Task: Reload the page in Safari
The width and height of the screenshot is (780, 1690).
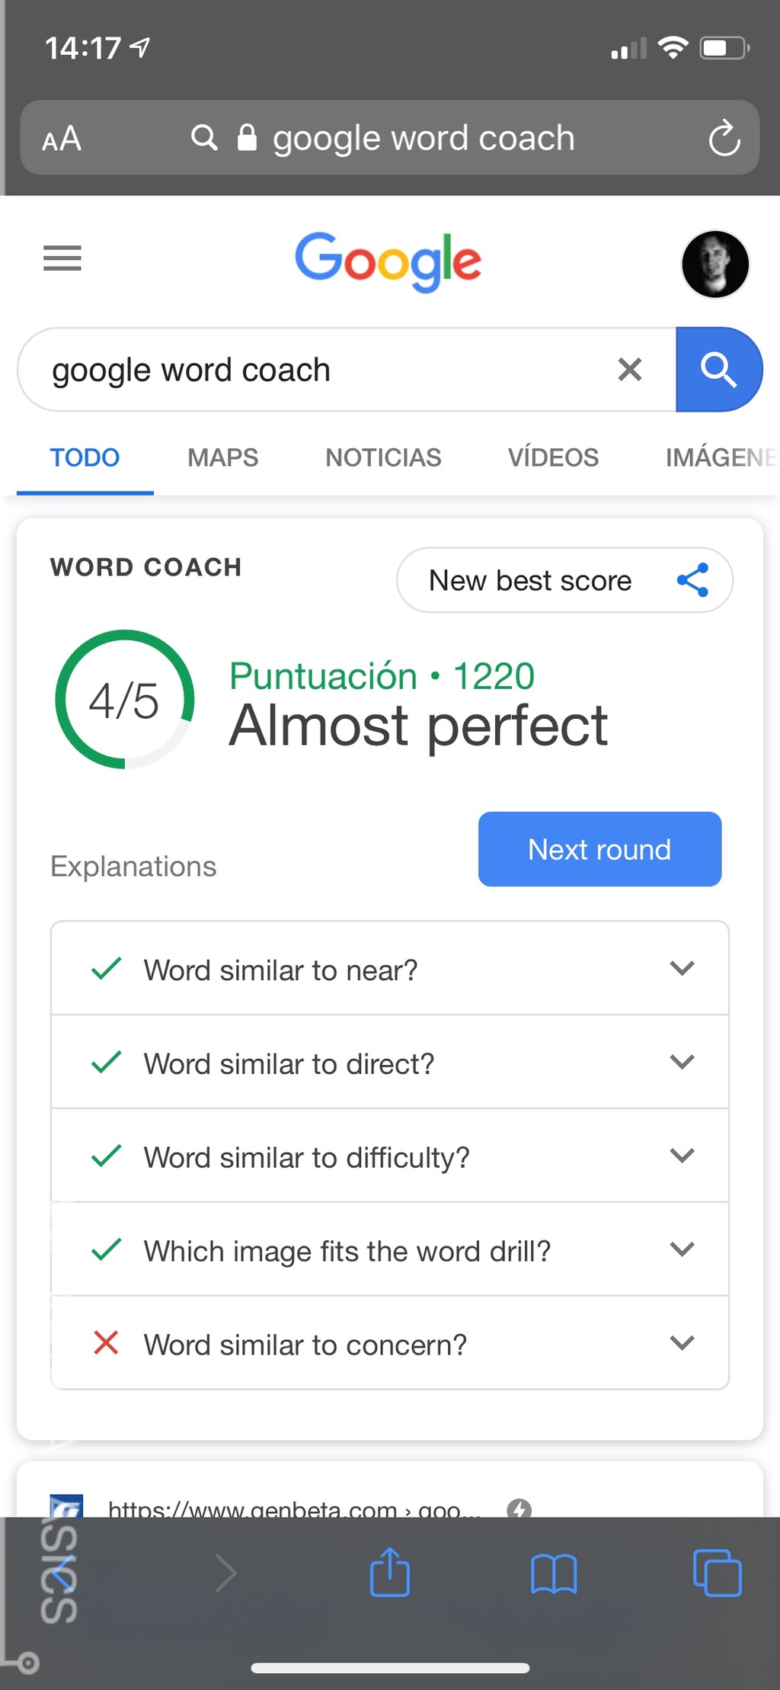Action: (724, 138)
